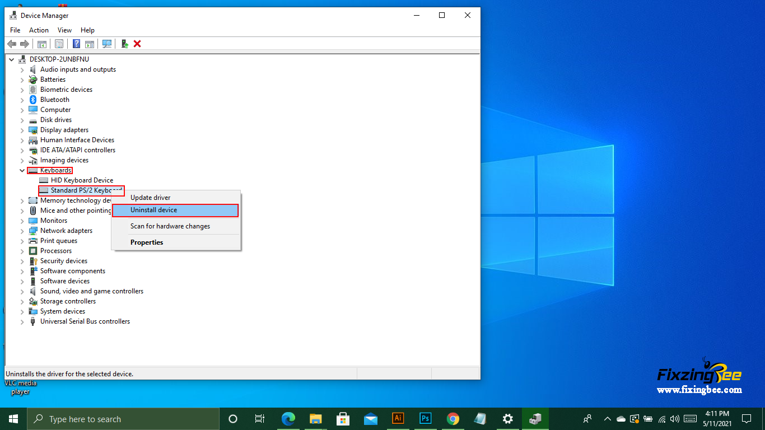Screen dimensions: 765x430
Task: Click Show/Hide Console Tree toolbar icon
Action: point(41,44)
